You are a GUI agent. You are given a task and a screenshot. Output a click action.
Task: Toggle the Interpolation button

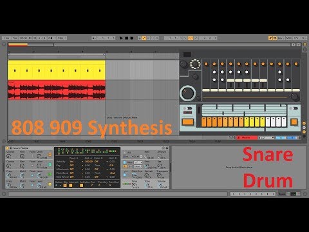click(x=71, y=186)
